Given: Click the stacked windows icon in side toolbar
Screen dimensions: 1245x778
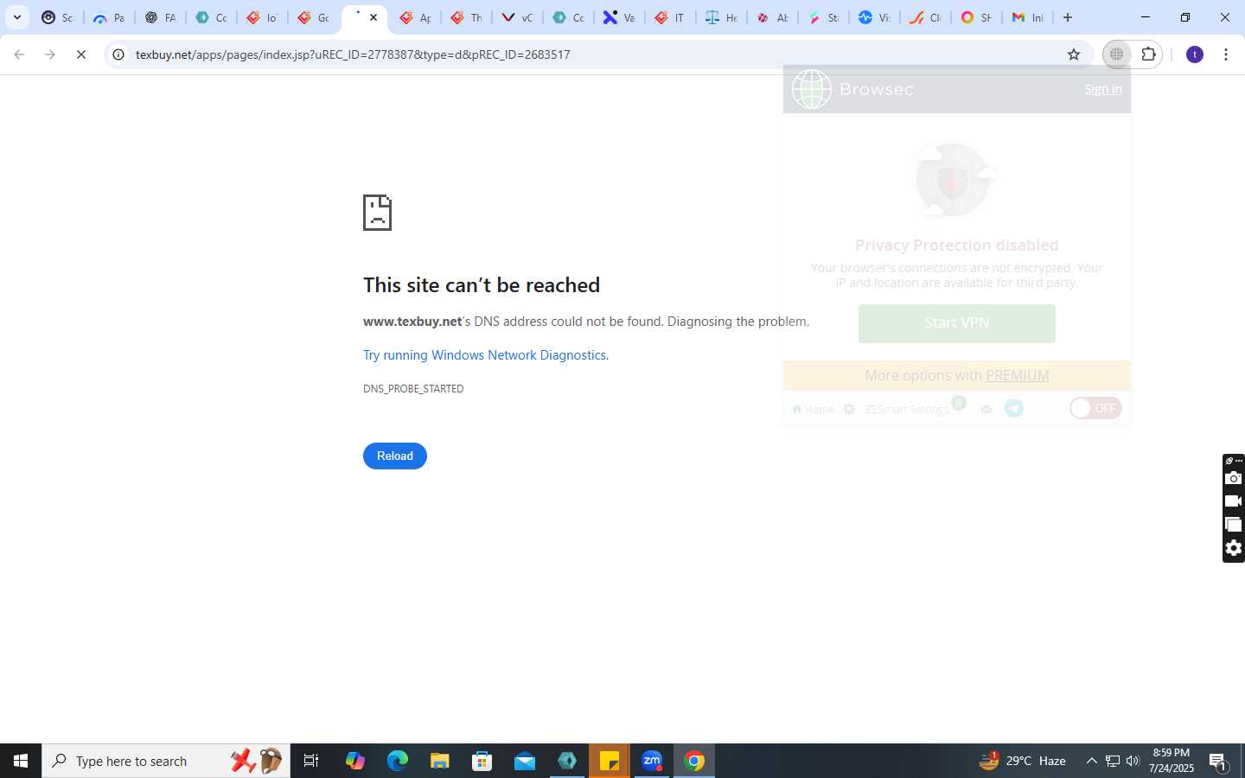Looking at the screenshot, I should [1234, 525].
